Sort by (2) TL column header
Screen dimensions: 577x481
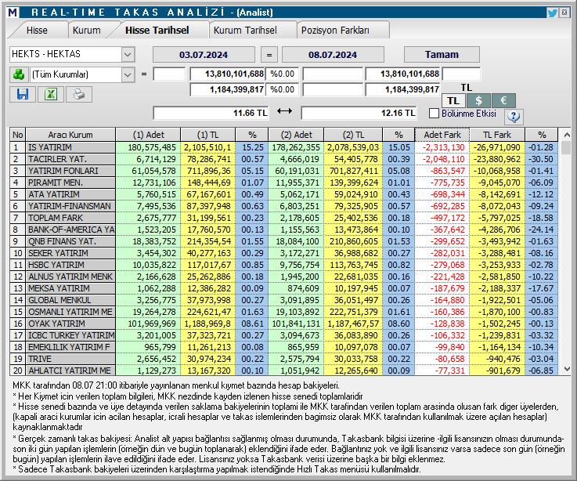353,135
